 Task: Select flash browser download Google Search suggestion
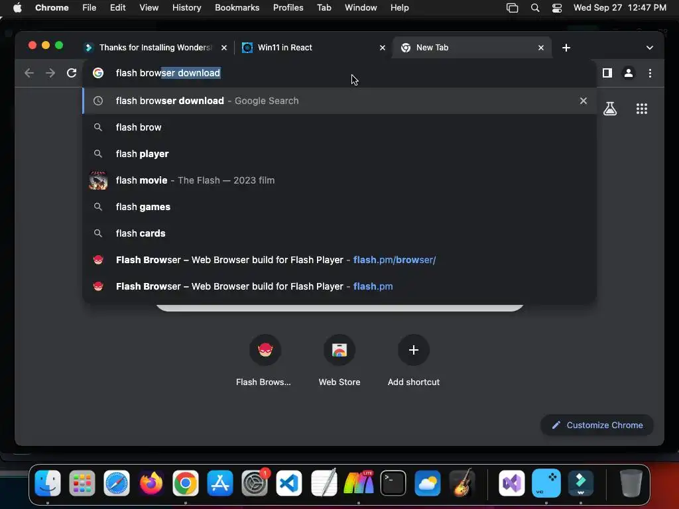coord(339,101)
